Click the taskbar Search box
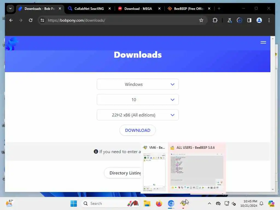280x210 pixels. tap(110, 203)
